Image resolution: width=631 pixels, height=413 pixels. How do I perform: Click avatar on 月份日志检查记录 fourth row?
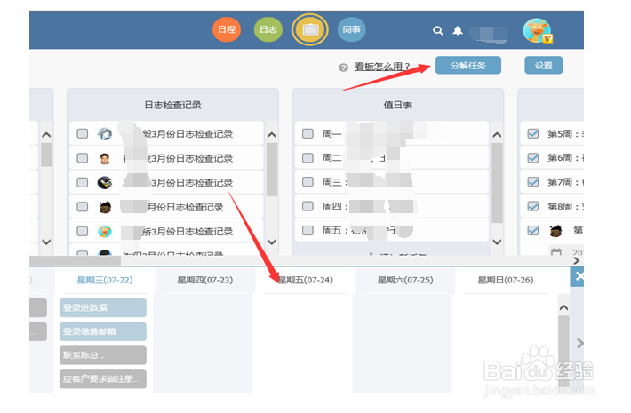click(105, 207)
